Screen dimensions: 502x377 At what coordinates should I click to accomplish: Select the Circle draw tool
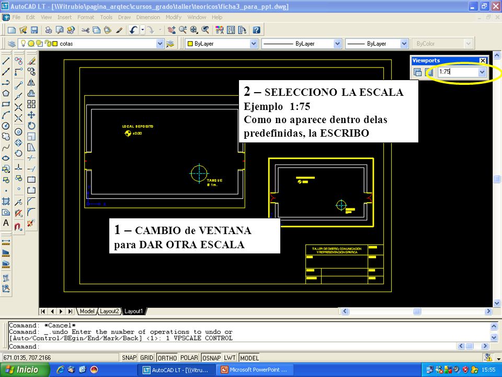point(6,126)
